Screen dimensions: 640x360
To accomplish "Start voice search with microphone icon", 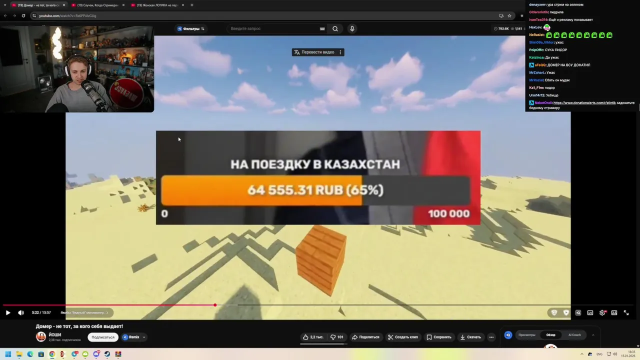I will click(352, 28).
